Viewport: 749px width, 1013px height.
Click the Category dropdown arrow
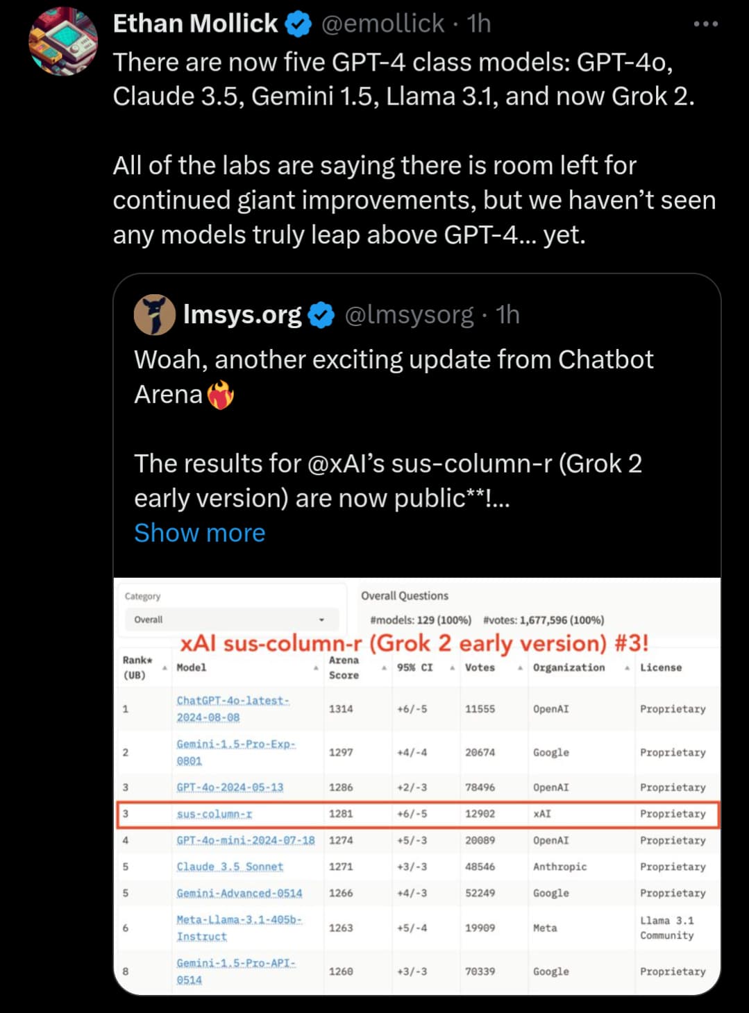tap(321, 620)
